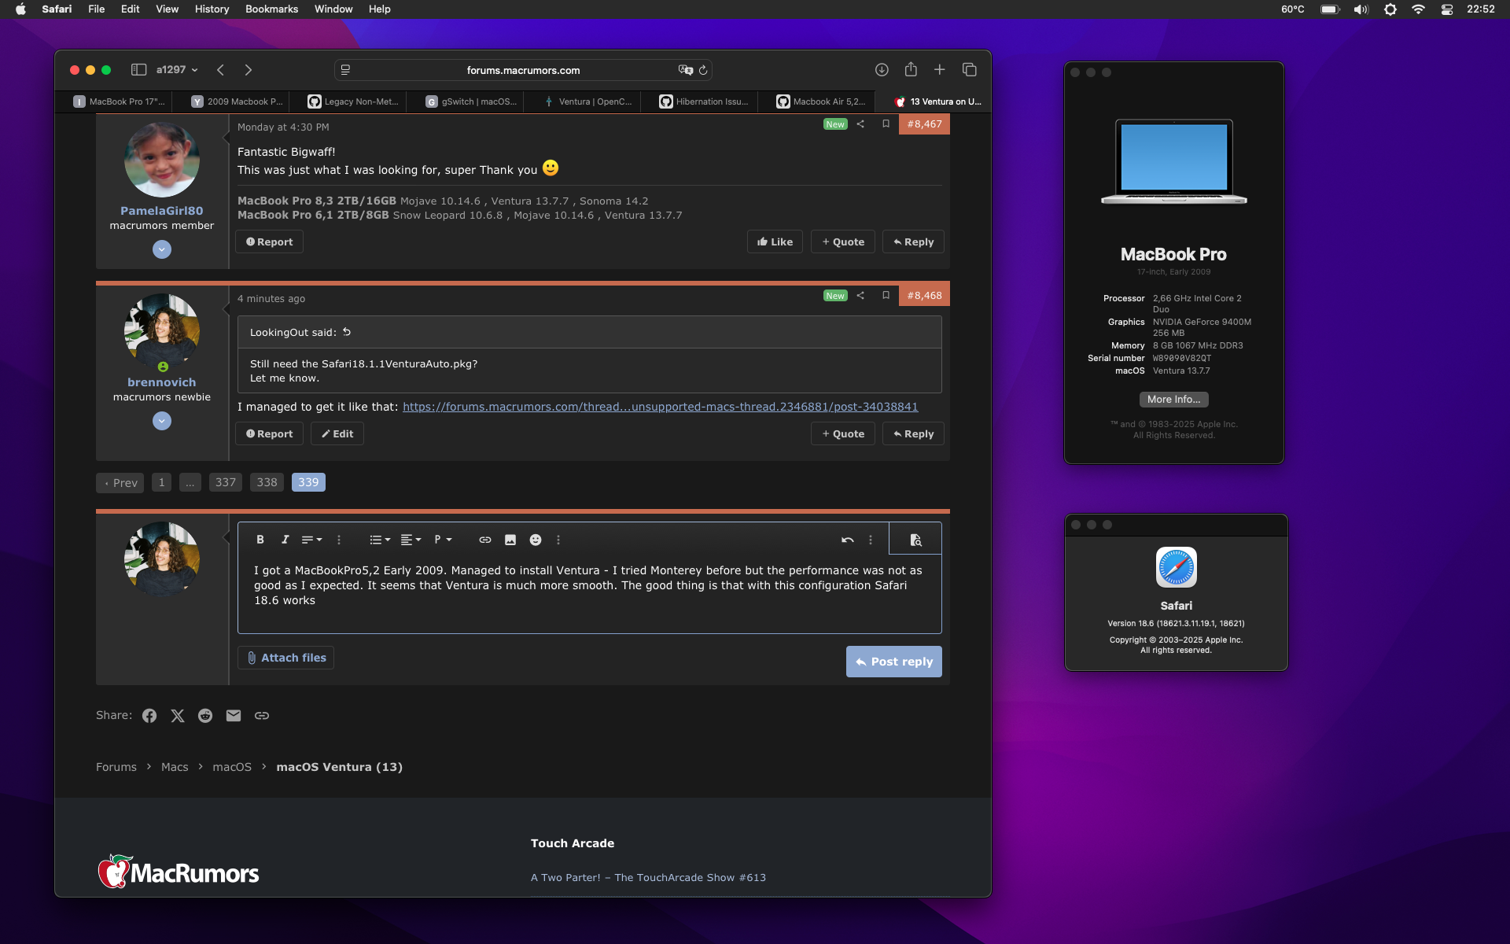The height and width of the screenshot is (944, 1510).
Task: Share post #8,467 via share icon
Action: 860,124
